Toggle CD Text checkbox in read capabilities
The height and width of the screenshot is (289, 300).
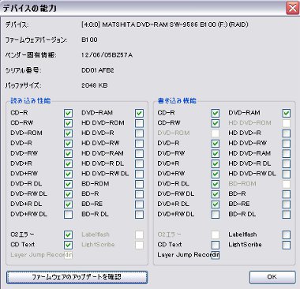click(x=68, y=245)
